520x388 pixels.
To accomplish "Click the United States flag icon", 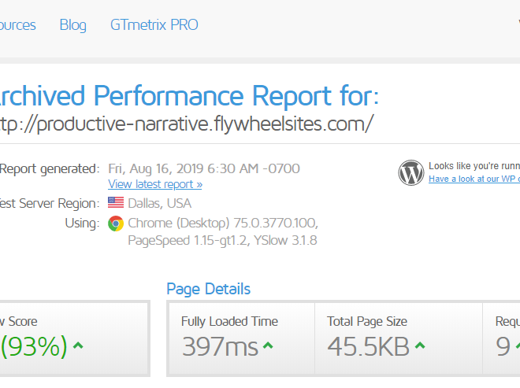I will pos(116,203).
